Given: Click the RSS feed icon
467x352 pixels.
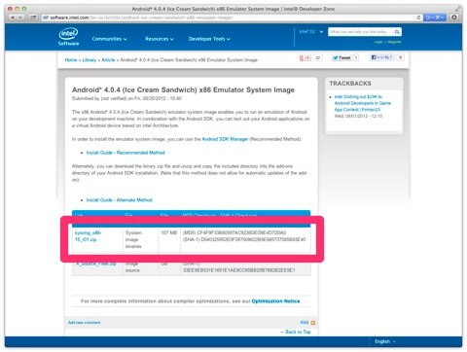Looking at the screenshot, I should coord(313,323).
